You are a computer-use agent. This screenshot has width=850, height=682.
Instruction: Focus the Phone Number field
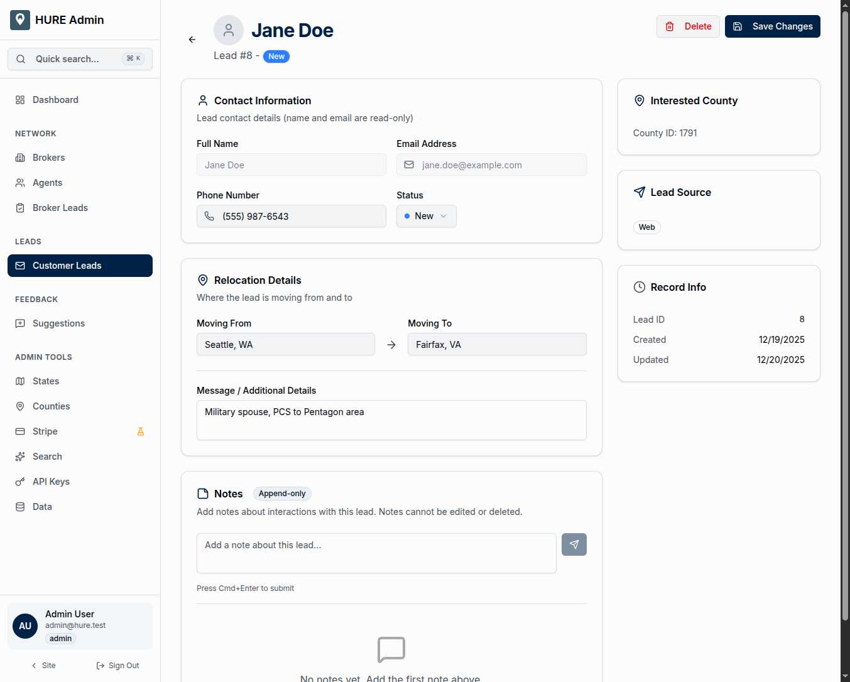292,217
